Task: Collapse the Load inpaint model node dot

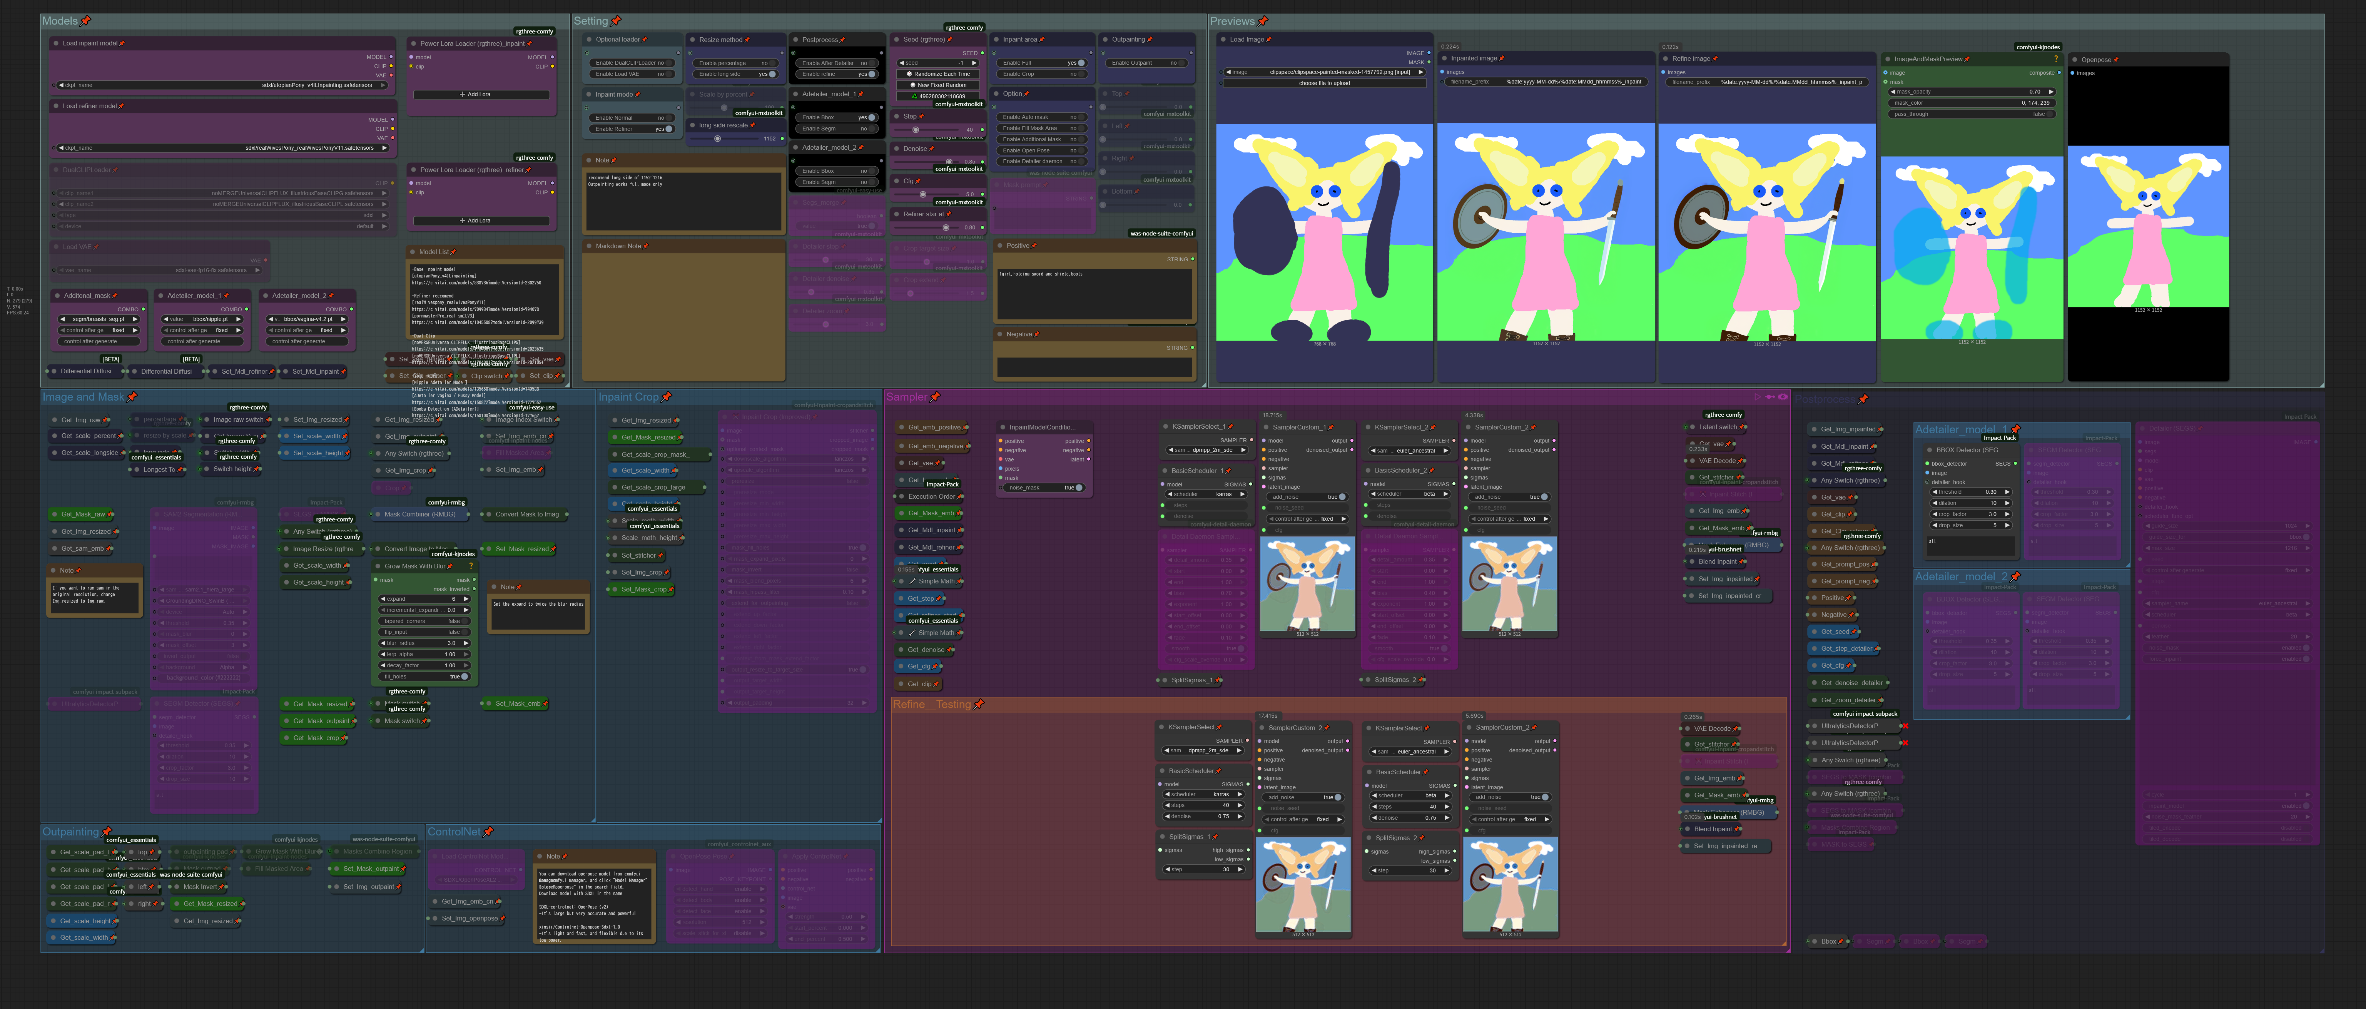Action: [56, 43]
